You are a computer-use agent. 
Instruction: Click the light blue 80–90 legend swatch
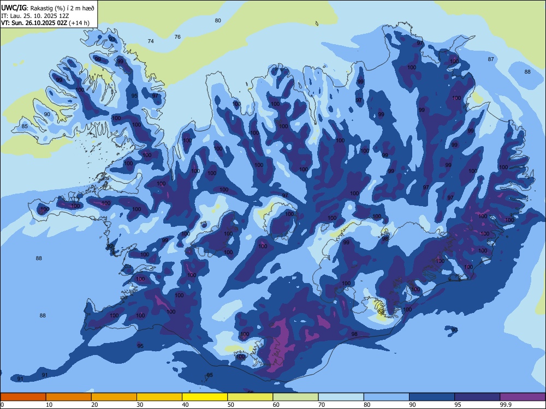click(x=387, y=397)
